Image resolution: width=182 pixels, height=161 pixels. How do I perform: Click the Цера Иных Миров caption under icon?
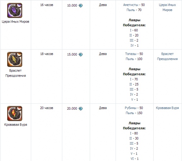click(x=15, y=21)
